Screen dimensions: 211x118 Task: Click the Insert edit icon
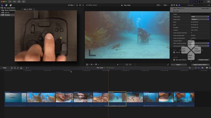point(15,68)
